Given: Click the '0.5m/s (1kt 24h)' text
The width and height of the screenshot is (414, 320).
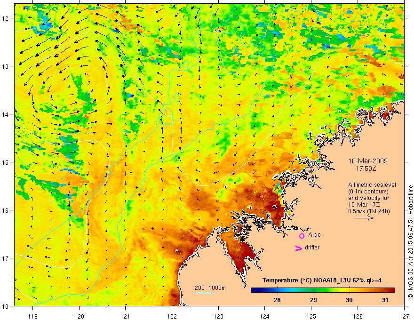Looking at the screenshot, I should [x=369, y=211].
